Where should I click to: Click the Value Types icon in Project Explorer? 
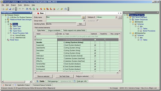11,26
